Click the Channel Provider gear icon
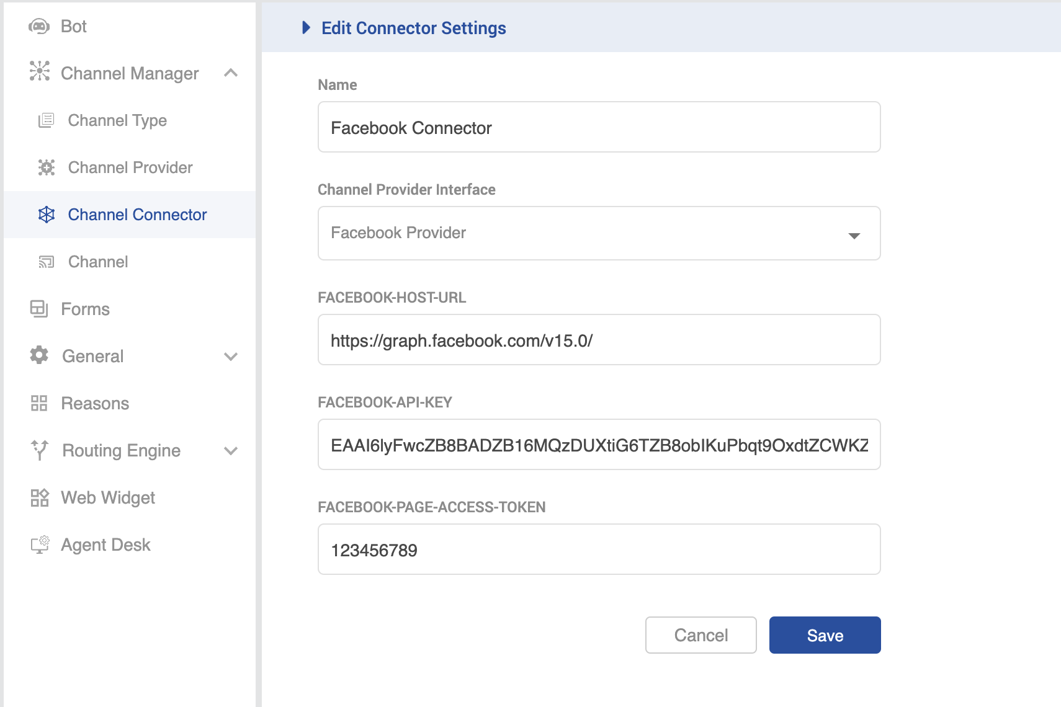This screenshot has width=1061, height=707. [x=47, y=167]
